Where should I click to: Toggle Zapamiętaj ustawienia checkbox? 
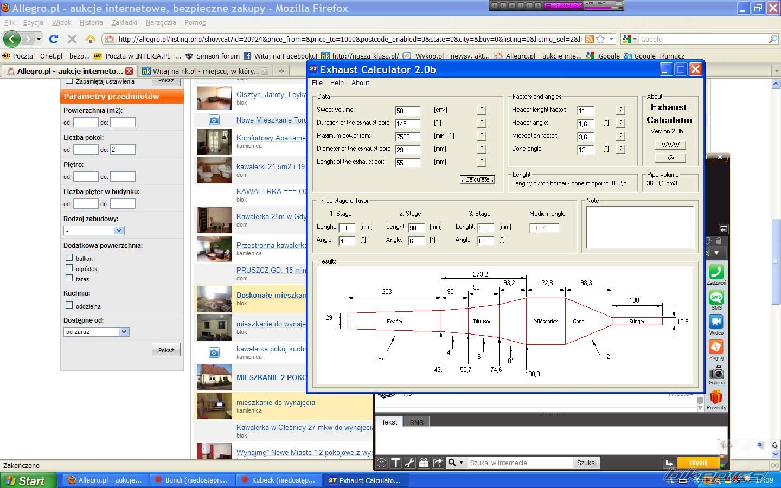tap(69, 81)
